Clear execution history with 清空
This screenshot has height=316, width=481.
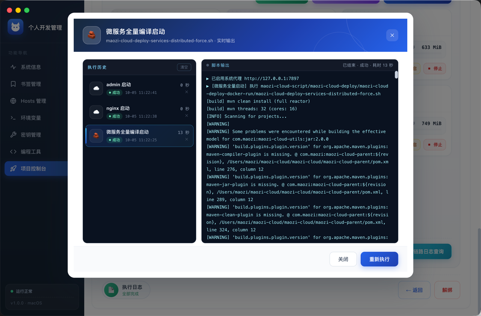point(184,67)
